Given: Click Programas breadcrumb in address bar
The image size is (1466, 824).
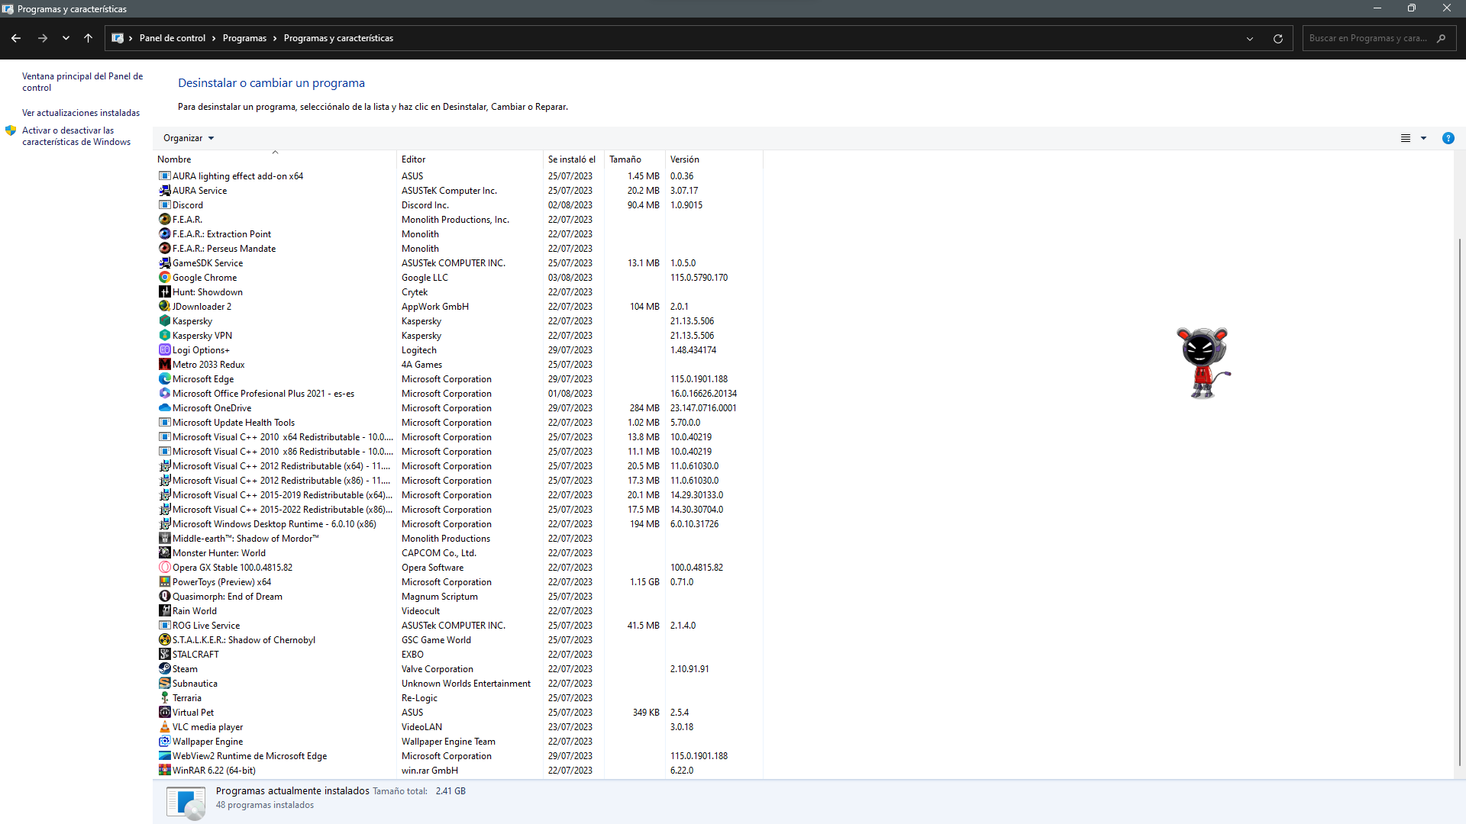Looking at the screenshot, I should pyautogui.click(x=244, y=38).
